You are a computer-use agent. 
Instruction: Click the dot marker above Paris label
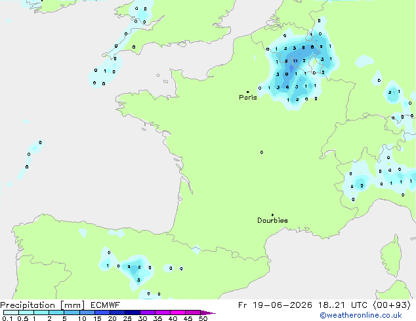pos(248,92)
